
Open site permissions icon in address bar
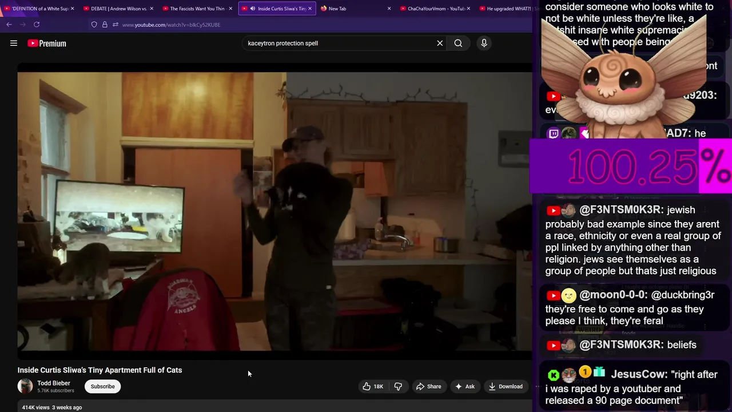[x=115, y=25]
